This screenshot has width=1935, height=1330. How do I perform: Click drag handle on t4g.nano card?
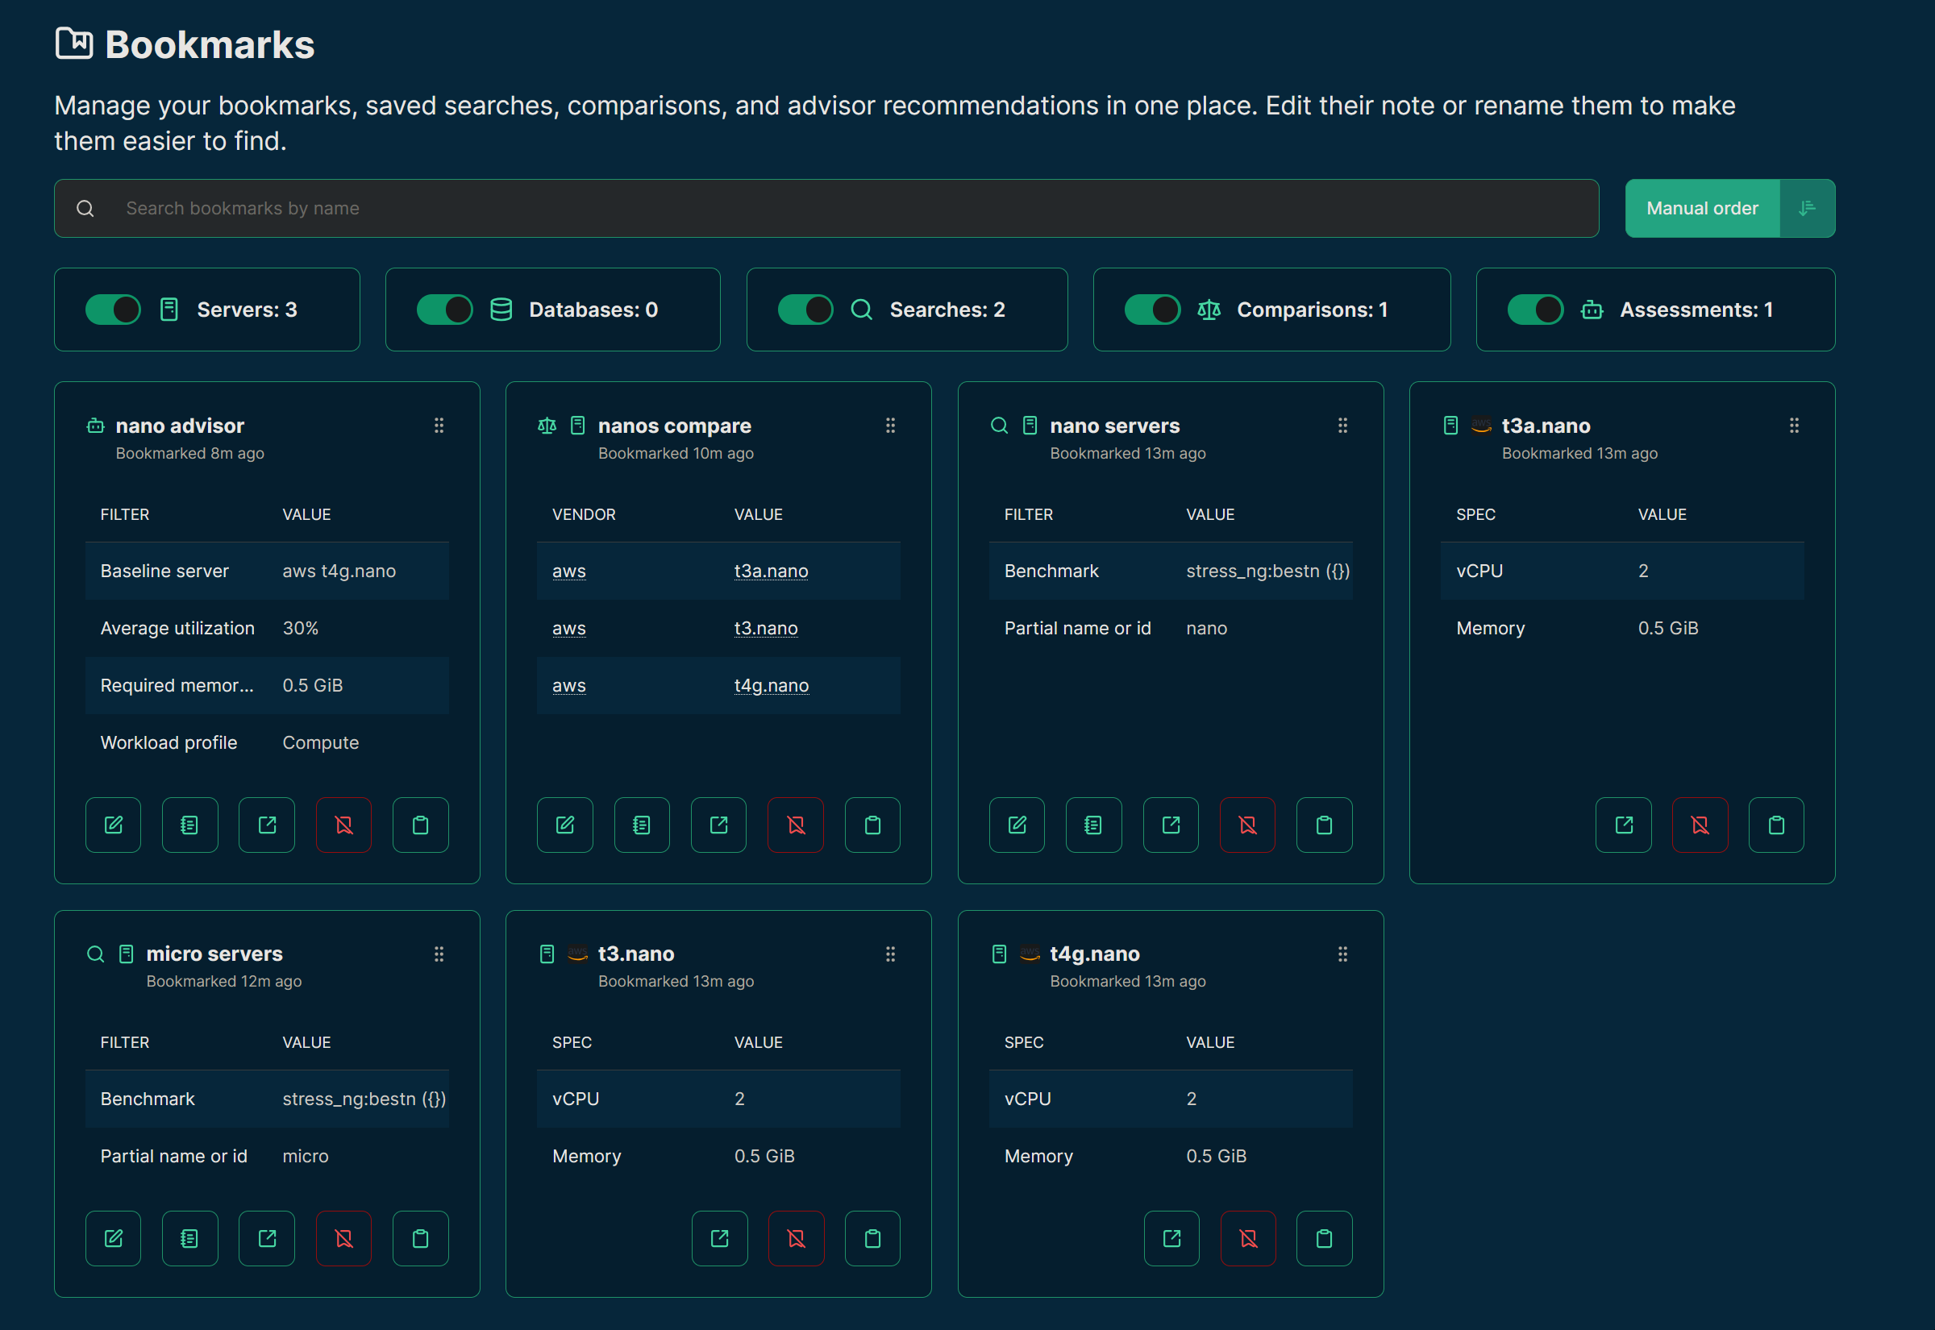[x=1342, y=954]
